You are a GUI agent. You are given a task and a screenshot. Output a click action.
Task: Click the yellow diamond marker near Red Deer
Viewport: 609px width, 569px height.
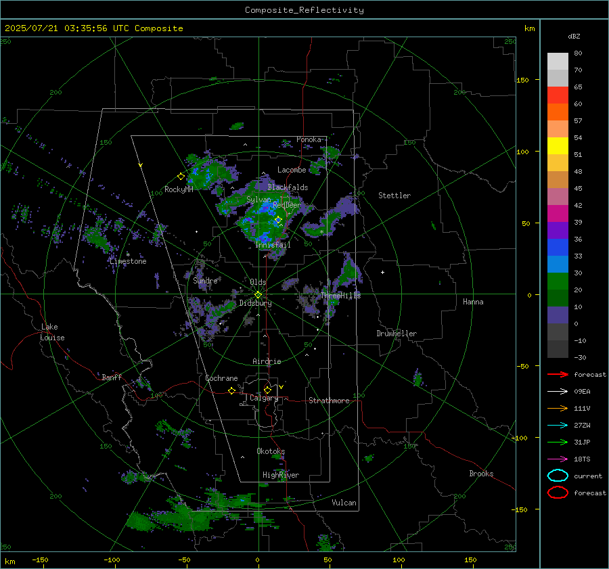278,220
